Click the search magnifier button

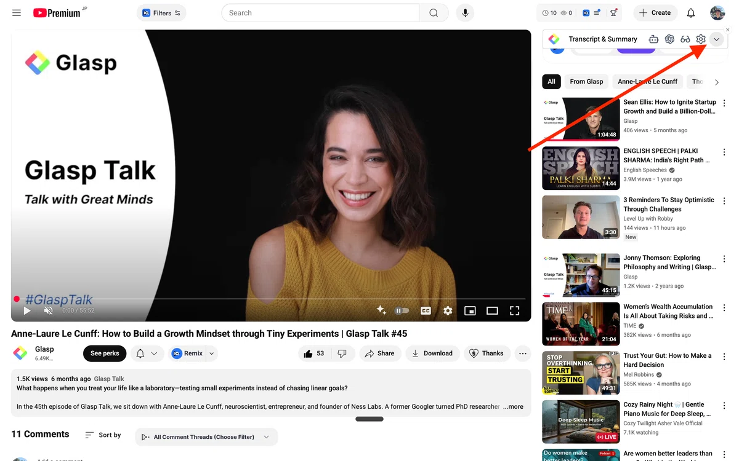(x=434, y=13)
